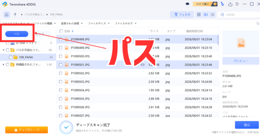Click the パスが不明なフ... breadcrumb segment
The width and height of the screenshot is (260, 136).
[34, 15]
